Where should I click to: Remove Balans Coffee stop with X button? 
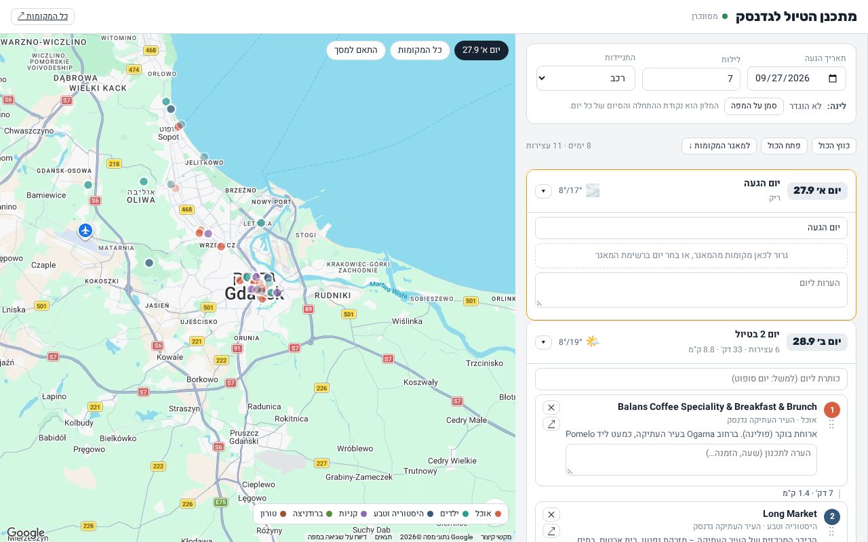pyautogui.click(x=551, y=407)
